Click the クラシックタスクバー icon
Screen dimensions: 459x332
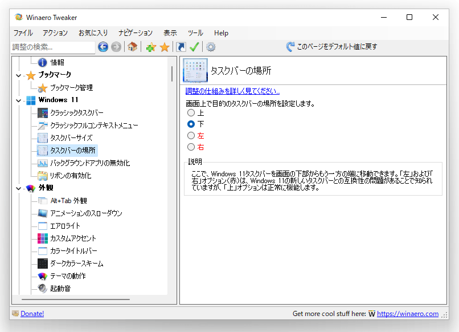[x=43, y=113]
